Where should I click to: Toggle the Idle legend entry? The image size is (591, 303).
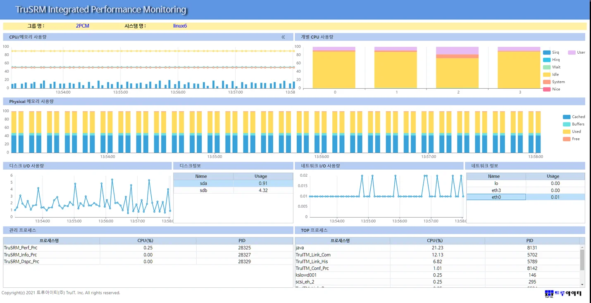(551, 75)
